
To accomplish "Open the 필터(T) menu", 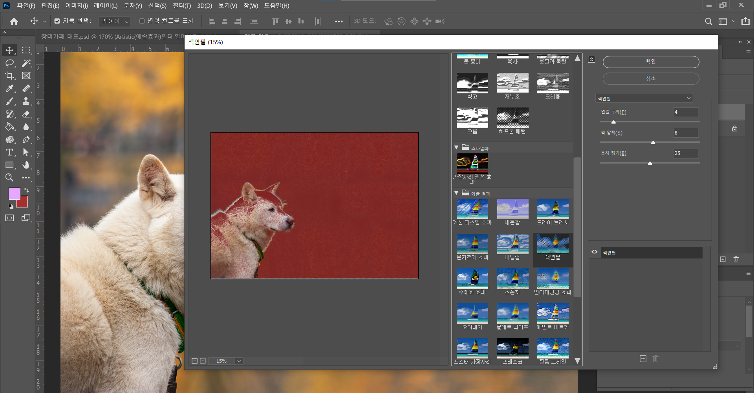I will pos(181,5).
